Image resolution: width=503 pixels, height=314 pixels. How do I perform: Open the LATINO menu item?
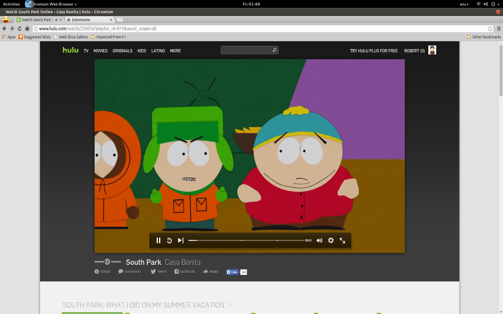click(x=158, y=51)
